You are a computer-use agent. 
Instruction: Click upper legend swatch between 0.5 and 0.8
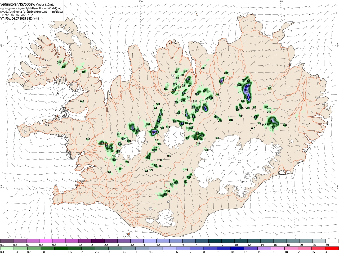(x=46, y=241)
